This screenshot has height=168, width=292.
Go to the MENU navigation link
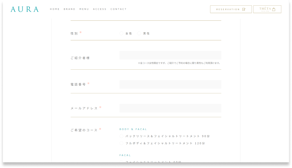tap(84, 9)
